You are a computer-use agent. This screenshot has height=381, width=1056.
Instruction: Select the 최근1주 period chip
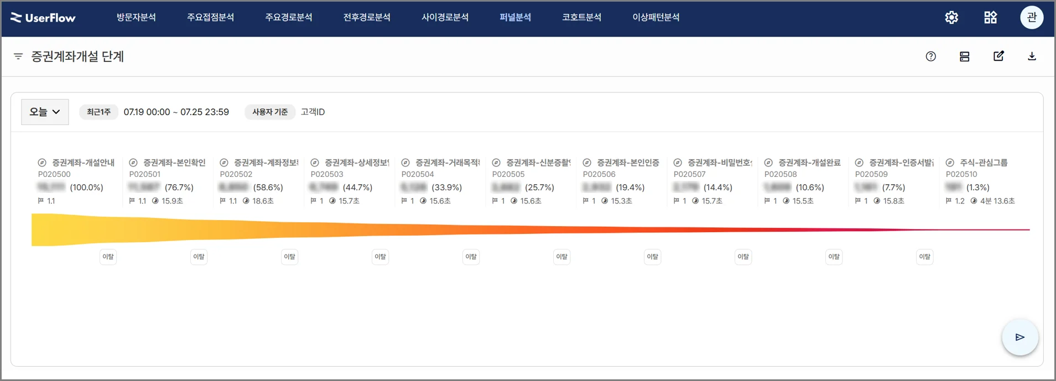(x=98, y=112)
